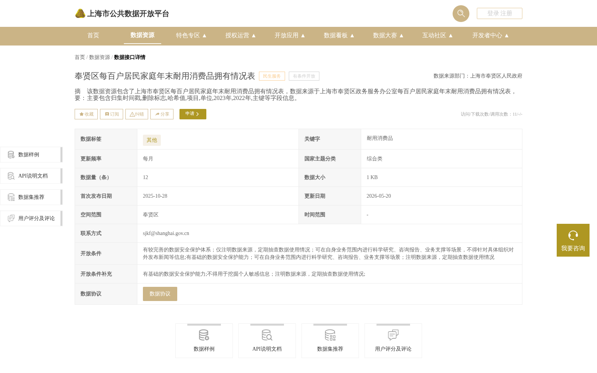Open the 数据协议 button in table
597x373 pixels.
click(160, 294)
